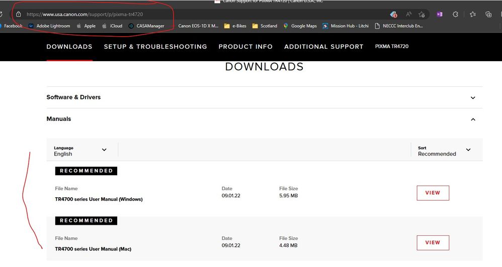Open the Google Maps bookmark

(x=300, y=26)
